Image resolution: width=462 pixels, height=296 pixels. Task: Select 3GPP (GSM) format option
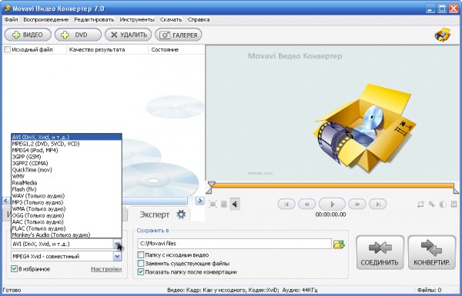click(66, 157)
